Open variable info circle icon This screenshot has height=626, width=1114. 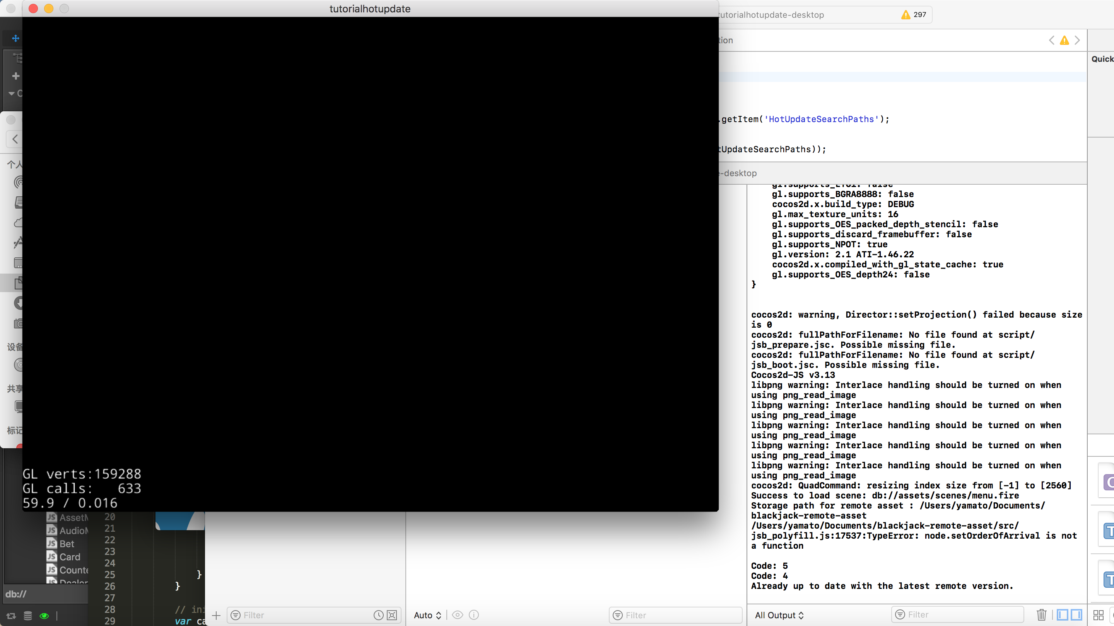pos(473,615)
